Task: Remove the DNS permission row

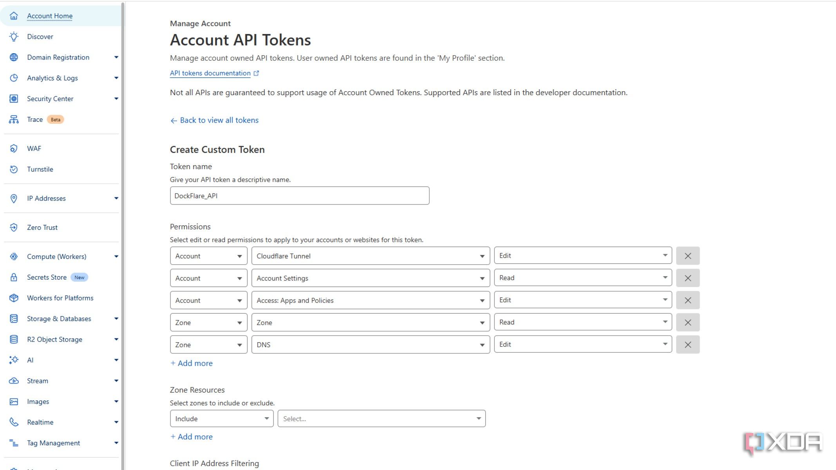Action: point(688,345)
